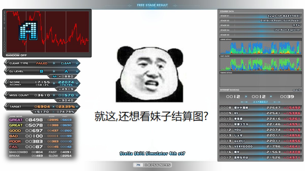Click the 023.39% target rate
The image size is (305, 171).
click(x=65, y=107)
